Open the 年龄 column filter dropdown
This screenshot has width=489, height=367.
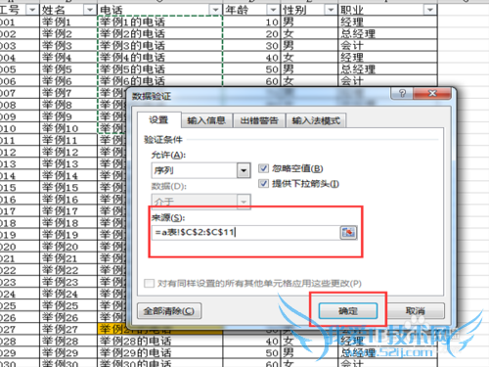pyautogui.click(x=273, y=10)
